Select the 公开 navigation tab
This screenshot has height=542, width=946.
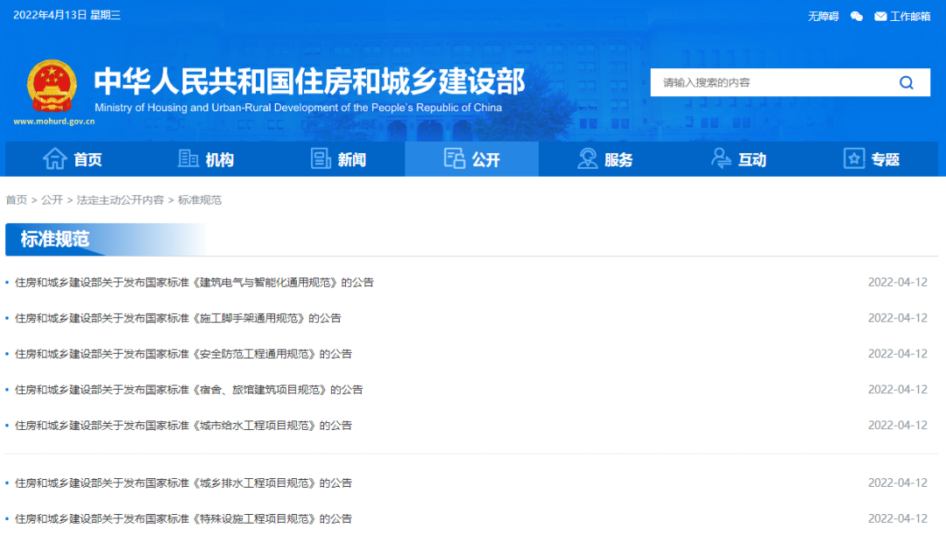coord(472,159)
